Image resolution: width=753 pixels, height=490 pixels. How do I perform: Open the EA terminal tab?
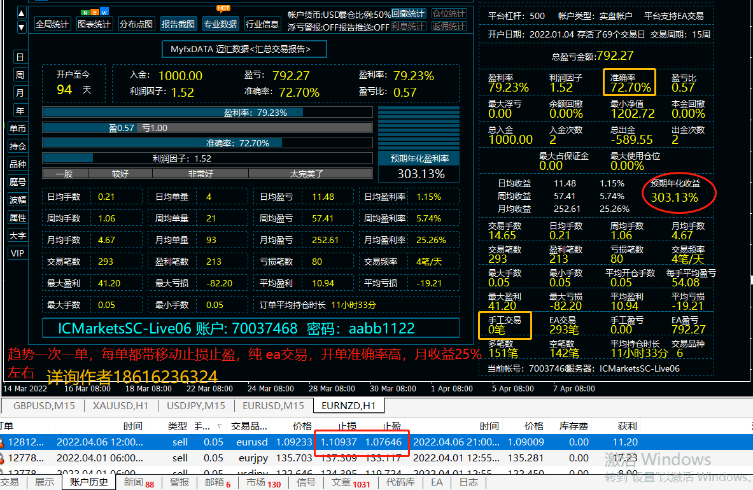coord(437,482)
